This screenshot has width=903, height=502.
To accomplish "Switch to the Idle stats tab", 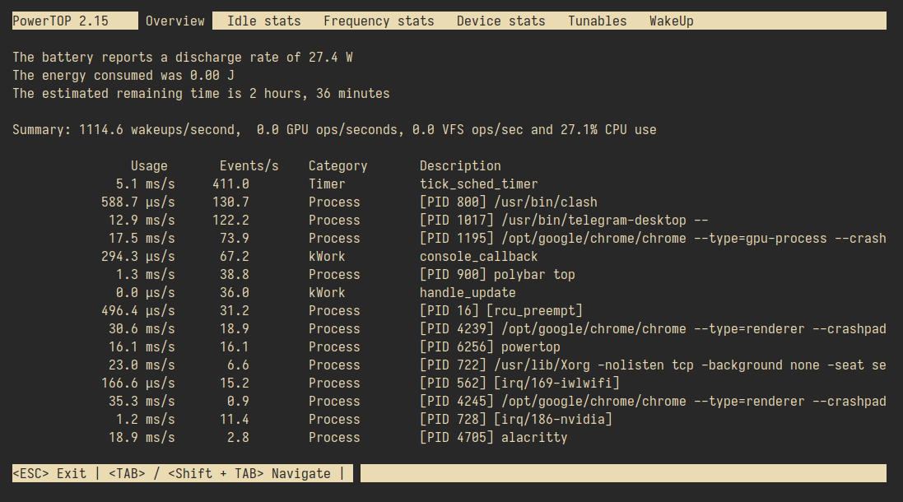I will pyautogui.click(x=263, y=21).
